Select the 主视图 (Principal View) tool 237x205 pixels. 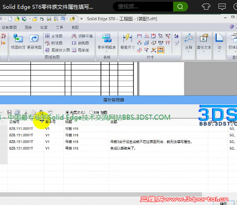(x=54, y=36)
